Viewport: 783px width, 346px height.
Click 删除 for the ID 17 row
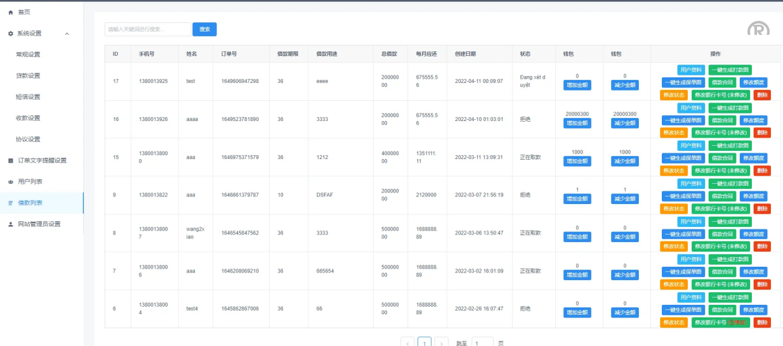762,94
